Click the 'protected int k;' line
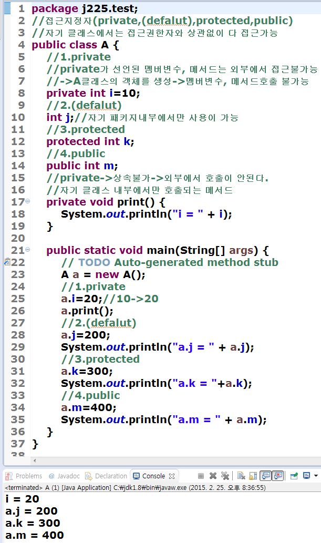Screen dimensions: 321x543 click(x=90, y=141)
